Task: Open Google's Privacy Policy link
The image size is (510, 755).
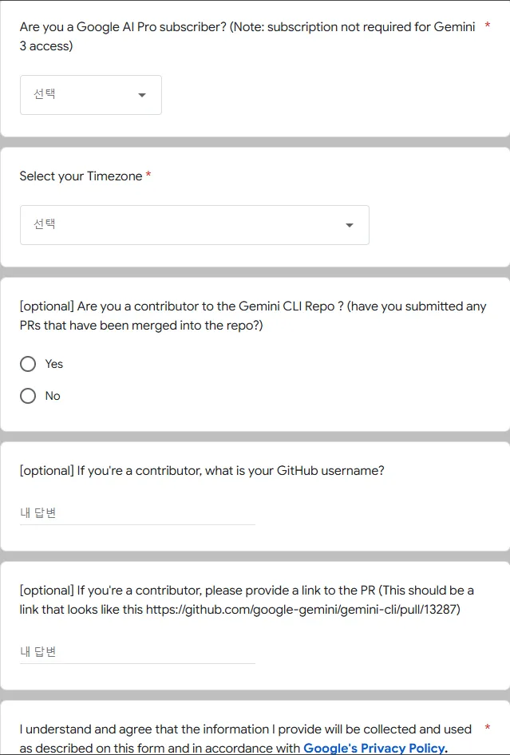Action: 374,749
